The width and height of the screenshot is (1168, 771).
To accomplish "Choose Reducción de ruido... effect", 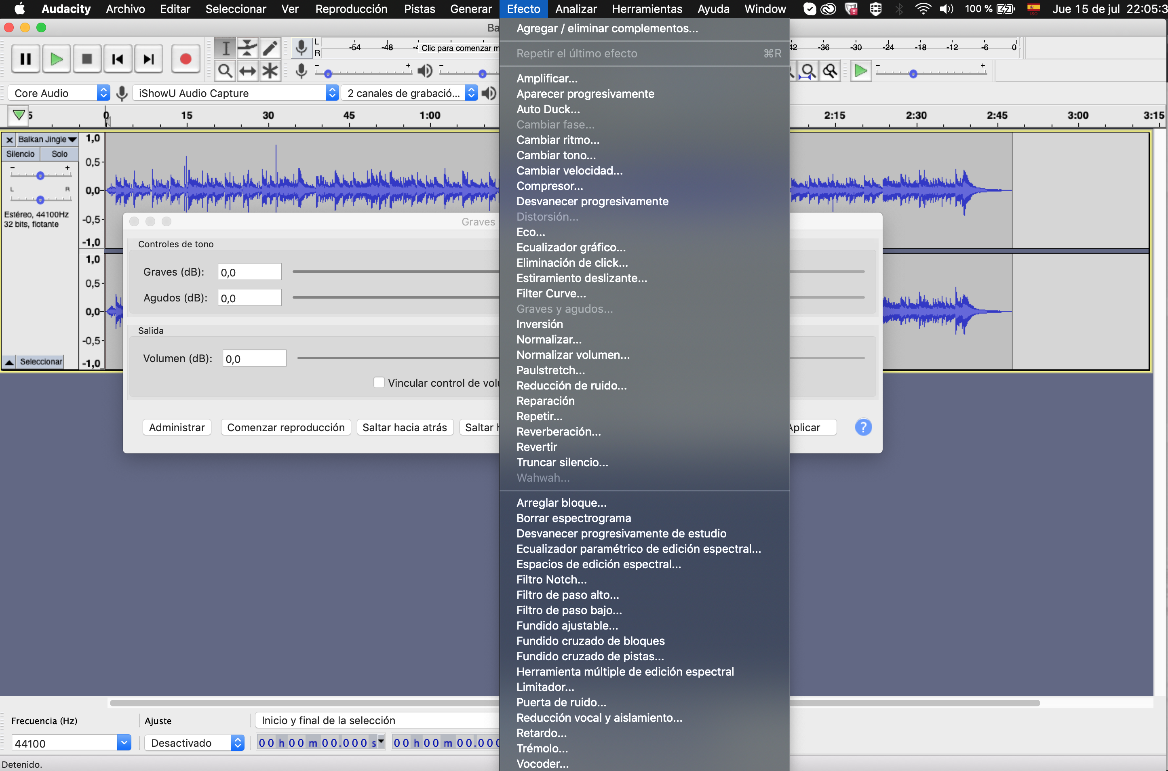I will point(571,385).
